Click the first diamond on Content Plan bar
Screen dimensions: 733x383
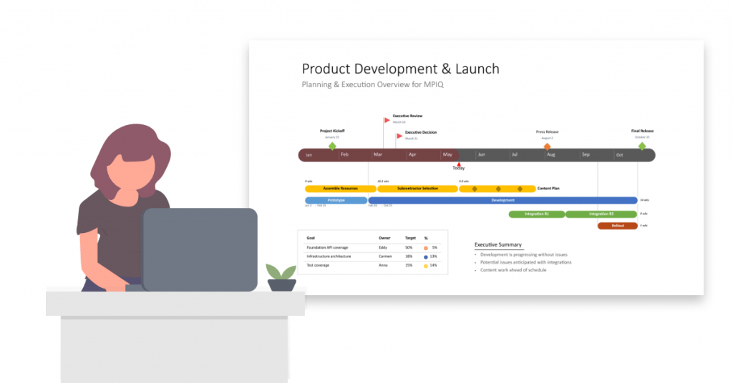(x=474, y=189)
